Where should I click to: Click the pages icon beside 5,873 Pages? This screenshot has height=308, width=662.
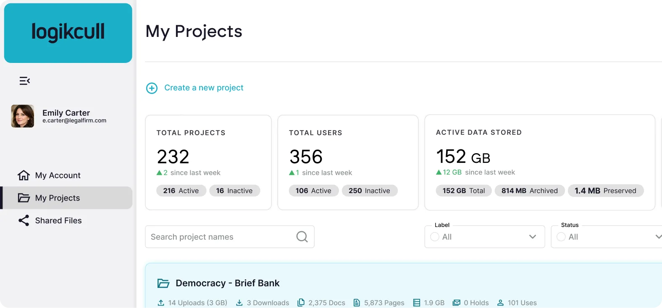point(357,302)
